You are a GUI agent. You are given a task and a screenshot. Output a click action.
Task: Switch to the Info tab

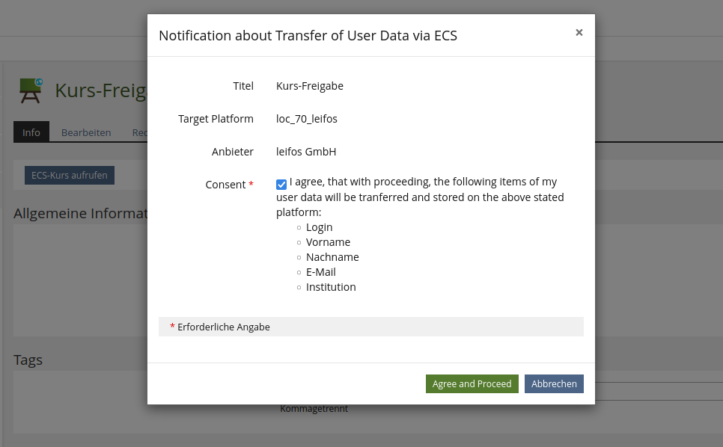(x=31, y=132)
